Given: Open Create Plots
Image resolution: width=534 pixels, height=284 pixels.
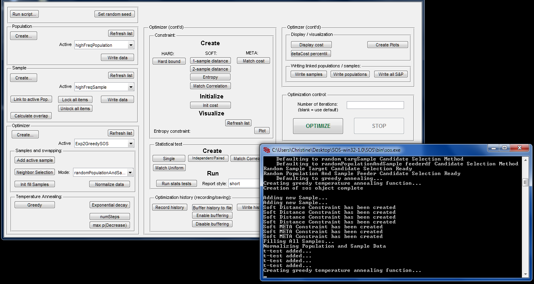Looking at the screenshot, I should coord(387,45).
